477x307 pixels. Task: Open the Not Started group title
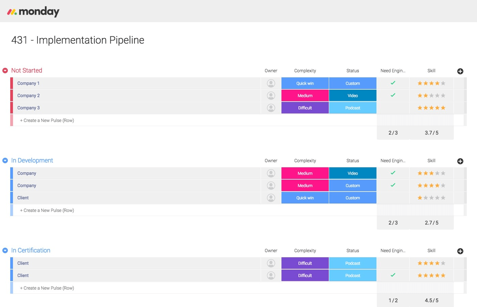pyautogui.click(x=27, y=71)
